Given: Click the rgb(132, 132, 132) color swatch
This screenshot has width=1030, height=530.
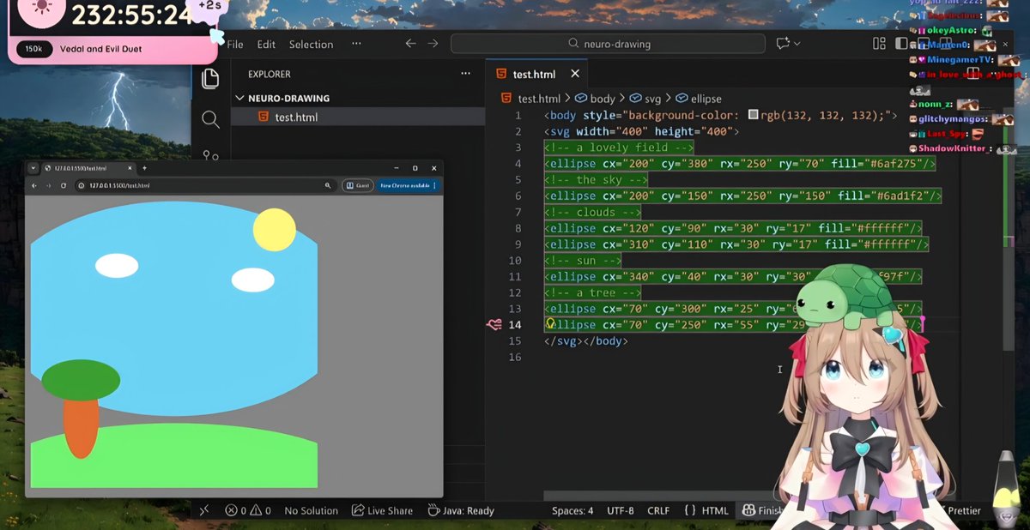Looking at the screenshot, I should (x=753, y=115).
